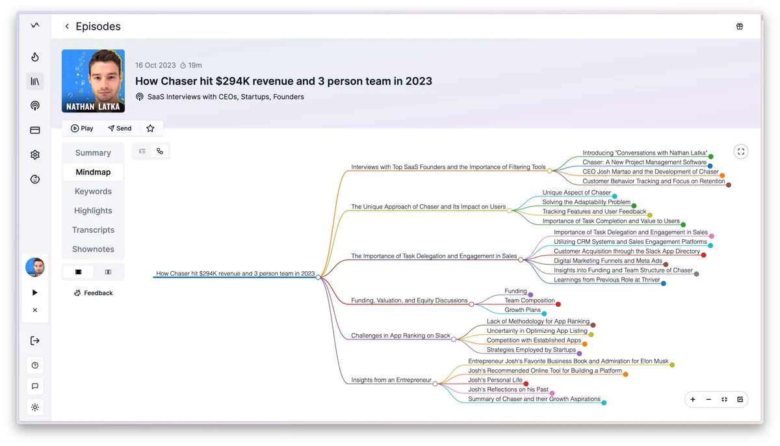This screenshot has width=780, height=446.
Task: Collapse the Challenges in App Ranking node
Action: [454, 339]
